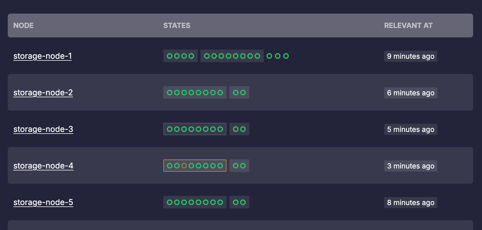Open the storage-node-5 link
482x230 pixels.
[x=43, y=202]
